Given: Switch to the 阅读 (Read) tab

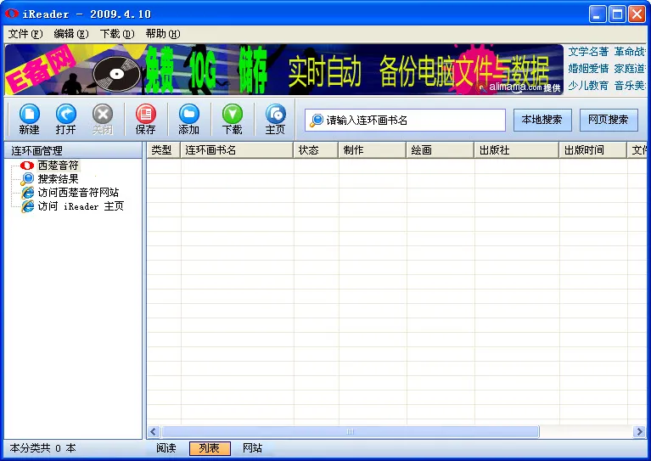Looking at the screenshot, I should (166, 448).
